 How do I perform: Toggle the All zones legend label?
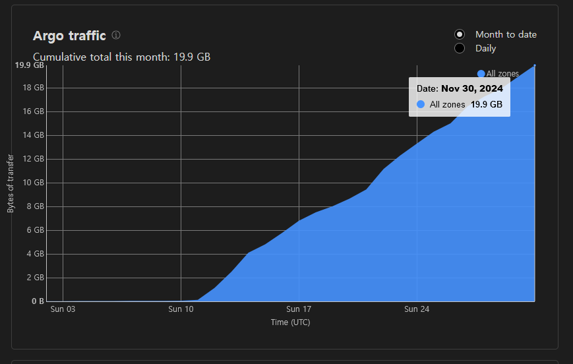[x=502, y=74]
